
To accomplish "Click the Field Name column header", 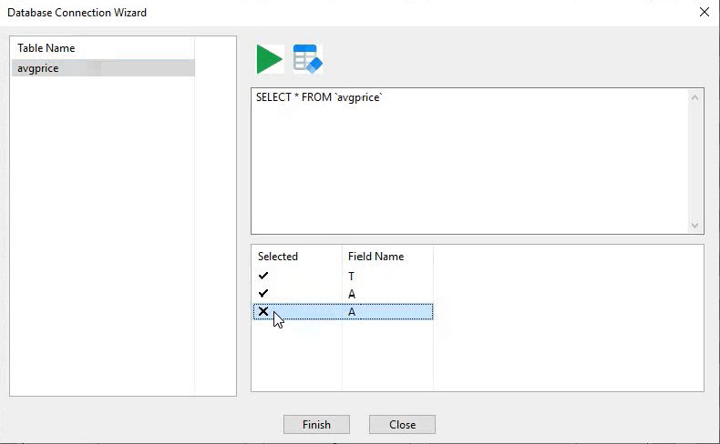I will 376,257.
